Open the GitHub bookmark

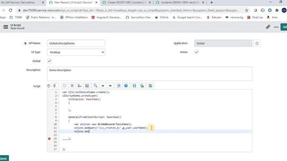click(x=162, y=17)
